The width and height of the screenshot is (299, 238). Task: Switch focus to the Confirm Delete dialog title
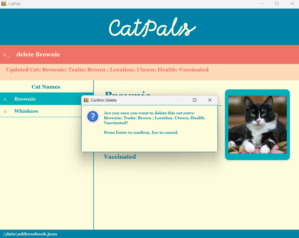point(103,100)
